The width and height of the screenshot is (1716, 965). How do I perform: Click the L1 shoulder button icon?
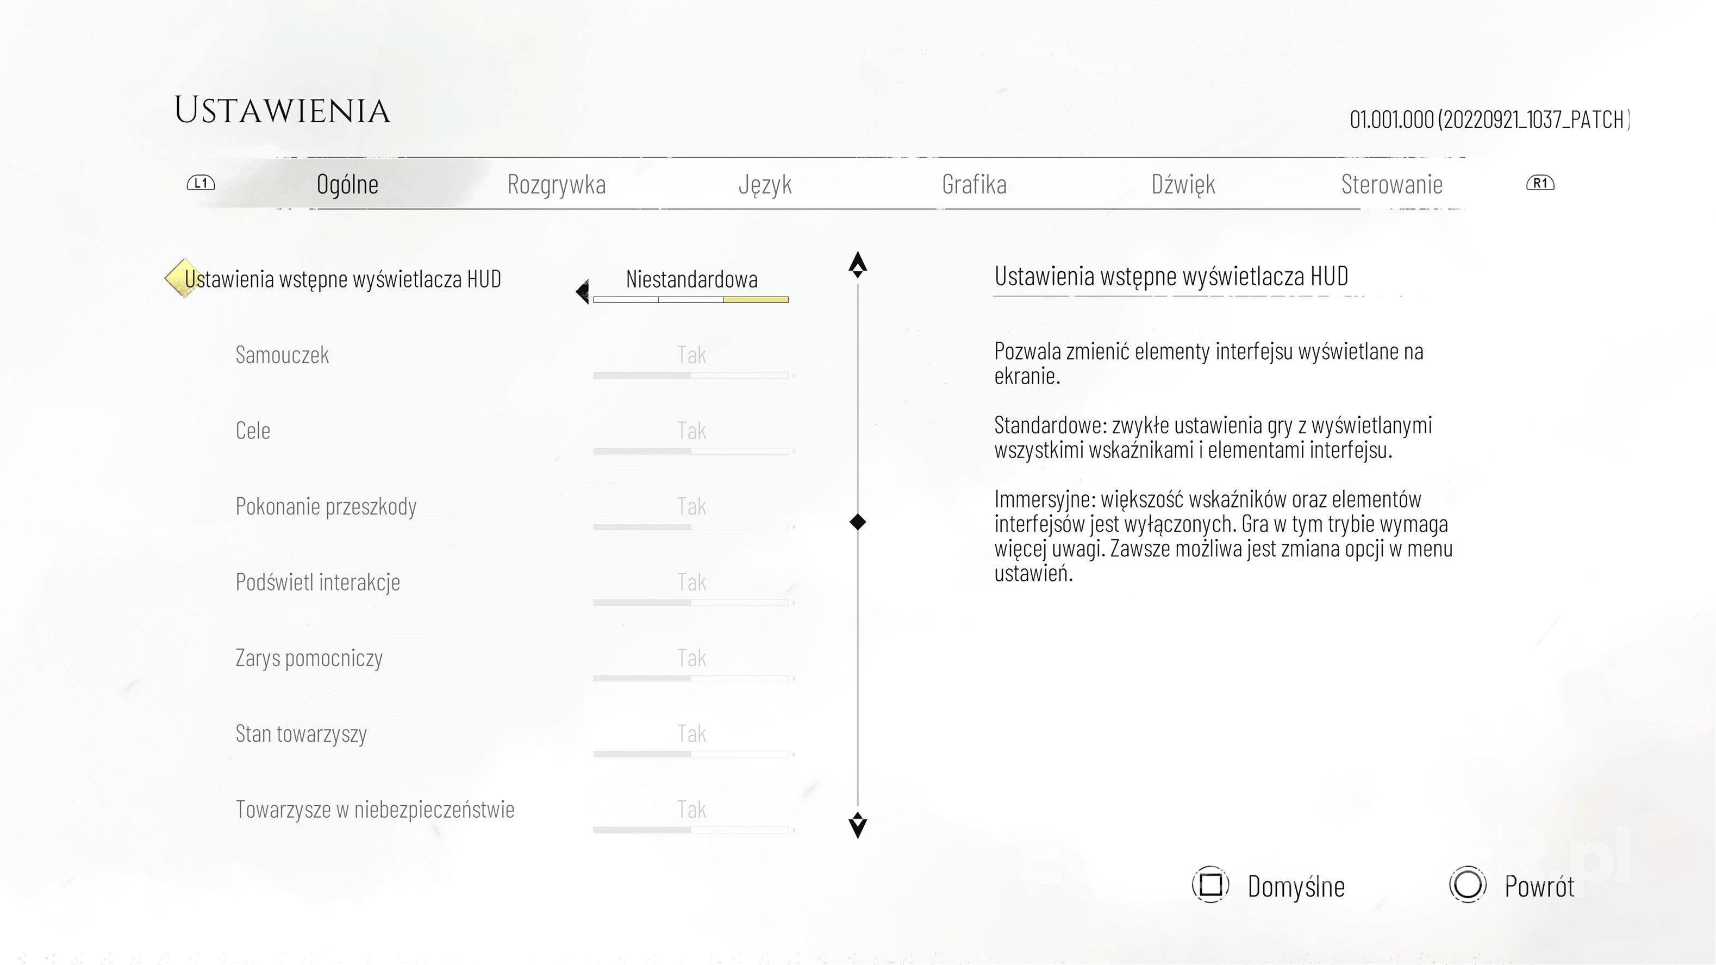tap(201, 183)
